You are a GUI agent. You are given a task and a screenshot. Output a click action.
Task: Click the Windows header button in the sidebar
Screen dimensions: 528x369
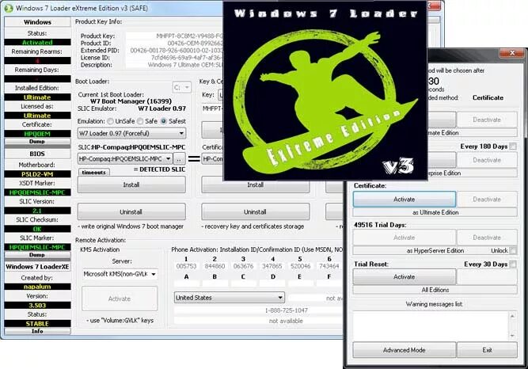[x=37, y=22]
